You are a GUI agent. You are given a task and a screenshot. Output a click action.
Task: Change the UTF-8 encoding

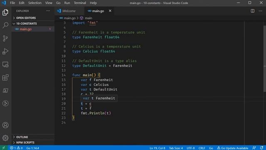(x=191, y=148)
